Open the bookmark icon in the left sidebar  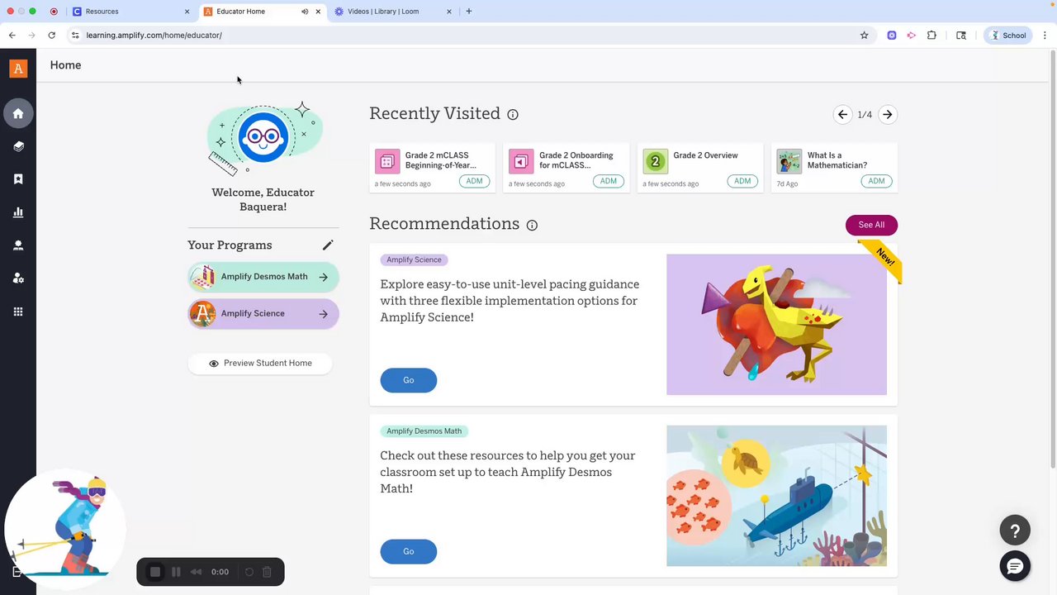click(x=18, y=179)
